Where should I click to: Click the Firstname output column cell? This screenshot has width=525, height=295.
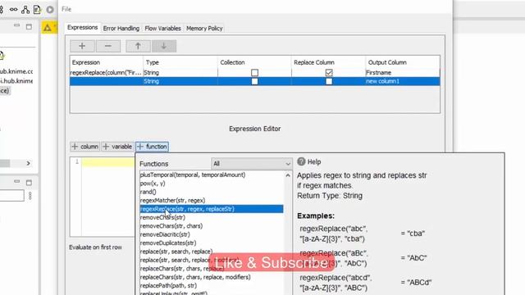(x=403, y=73)
